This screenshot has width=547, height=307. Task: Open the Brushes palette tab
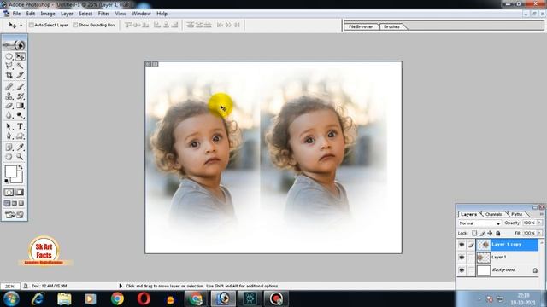click(x=391, y=26)
